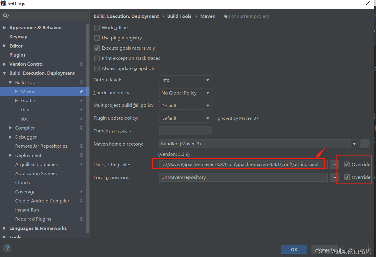Click project-level icon beside Coverage
Image resolution: width=376 pixels, height=257 pixels.
[x=81, y=192]
